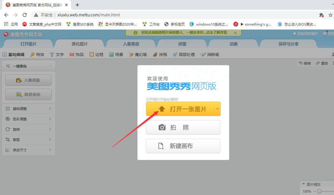Select 特效 effects tool
Viewport: 334px width, 195px height.
[37, 55]
